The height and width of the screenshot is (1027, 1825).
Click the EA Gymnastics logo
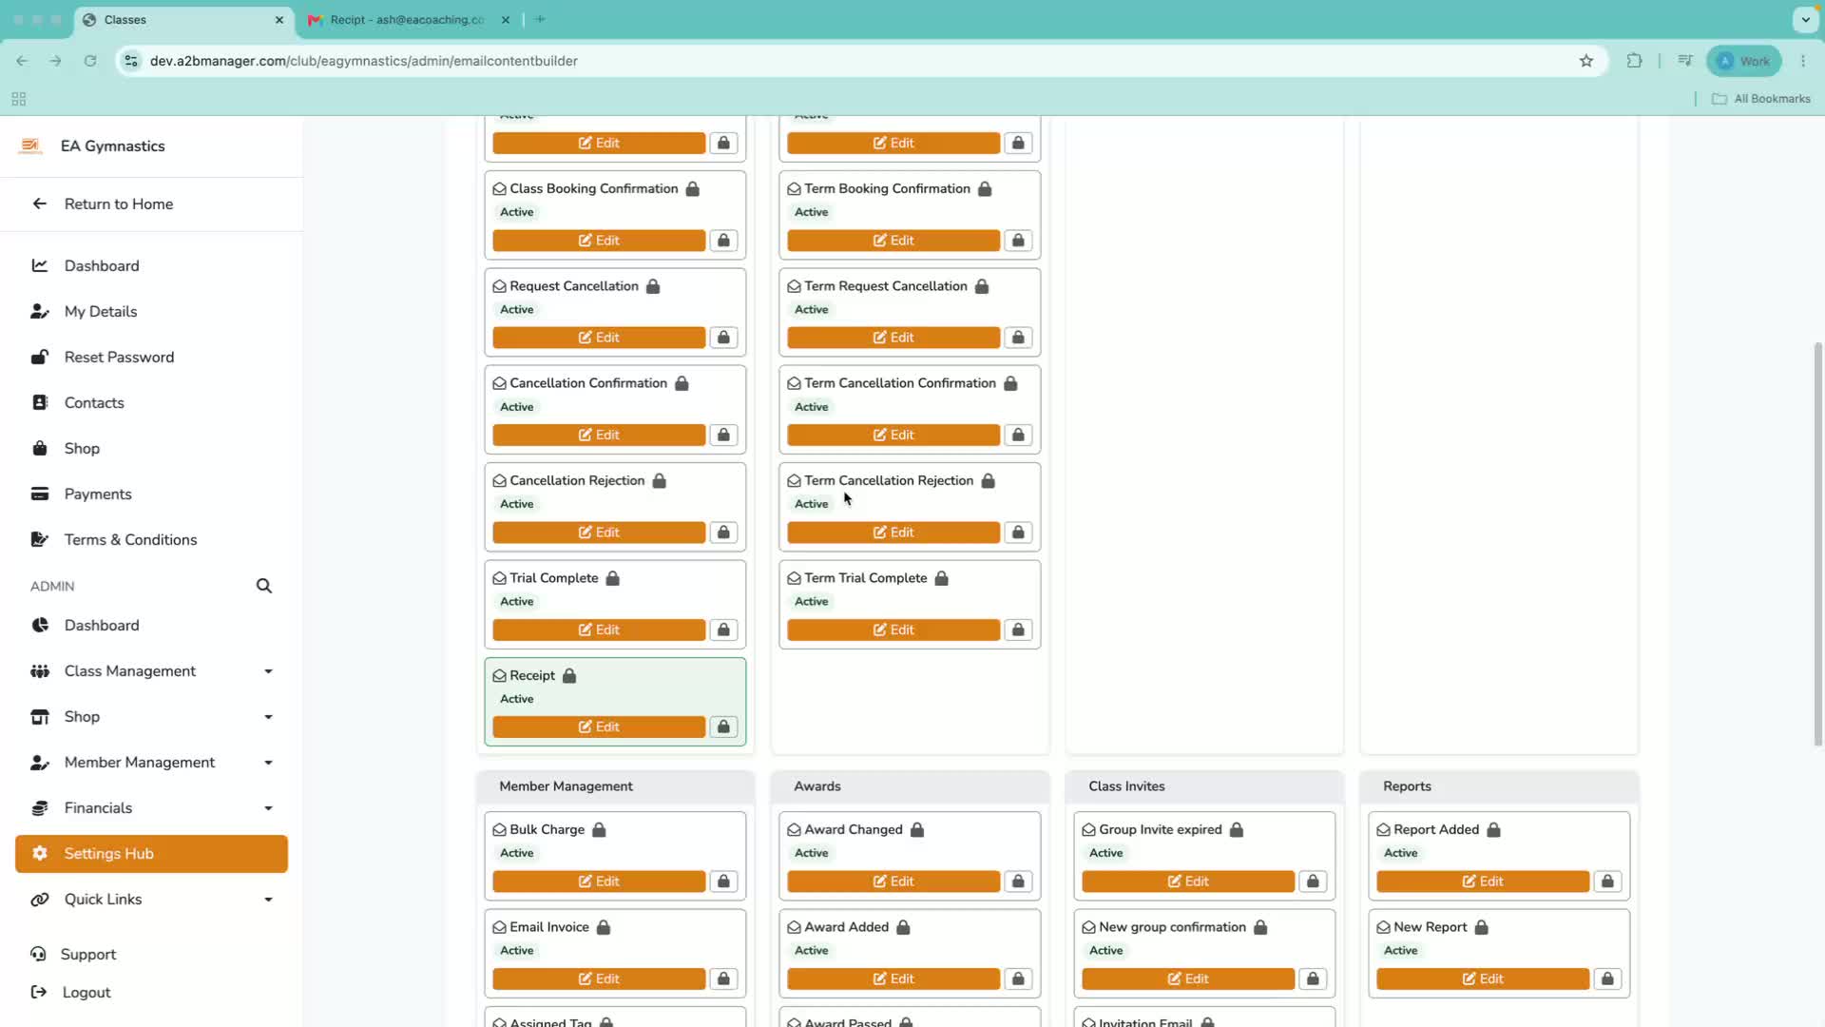click(x=30, y=145)
